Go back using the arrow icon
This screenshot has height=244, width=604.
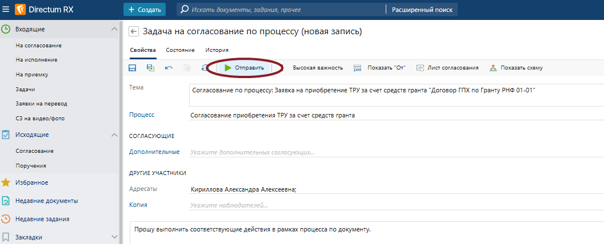(134, 31)
